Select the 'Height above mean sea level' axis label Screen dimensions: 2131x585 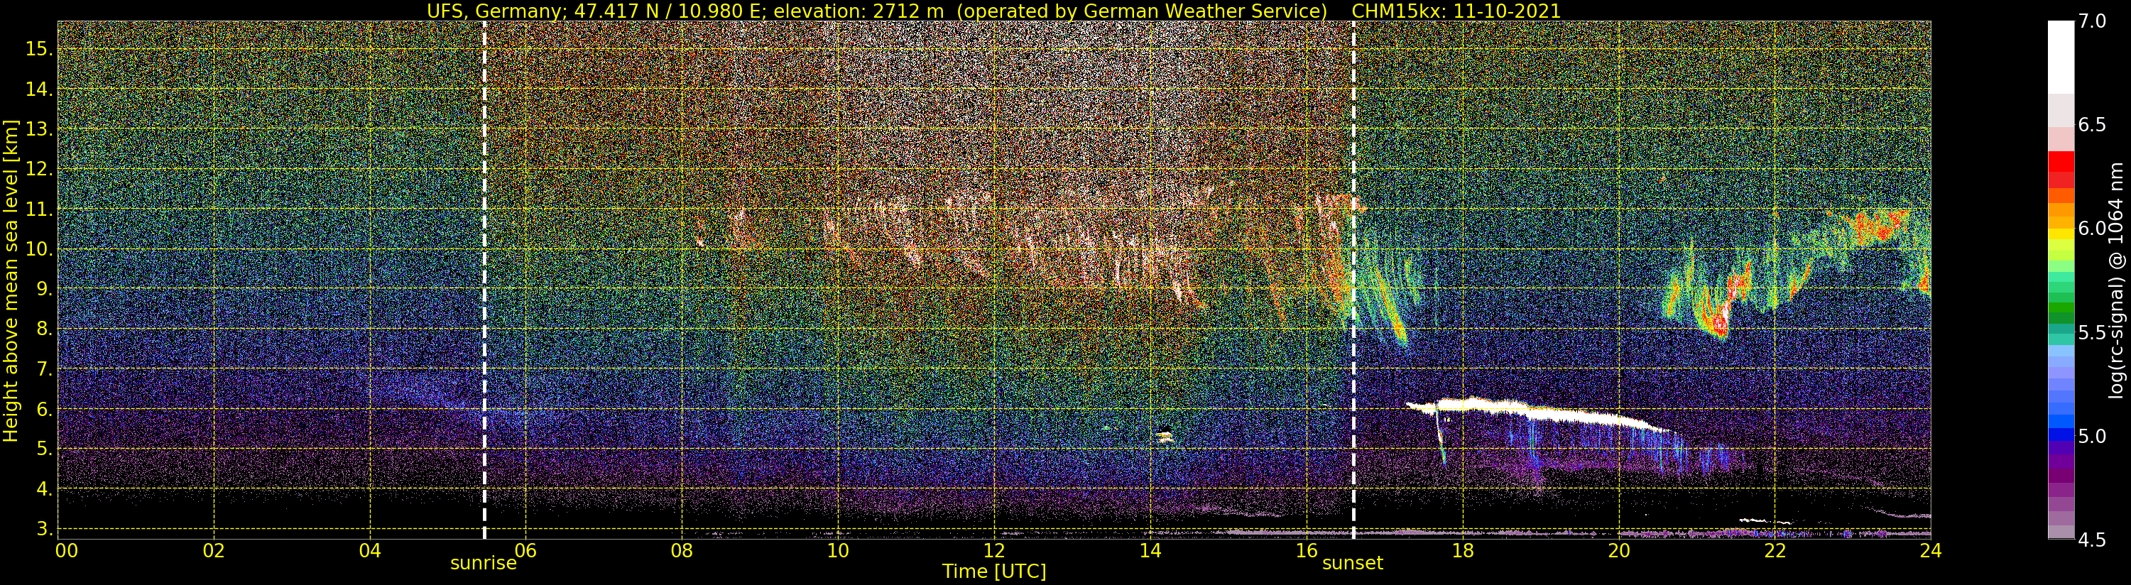pos(11,280)
